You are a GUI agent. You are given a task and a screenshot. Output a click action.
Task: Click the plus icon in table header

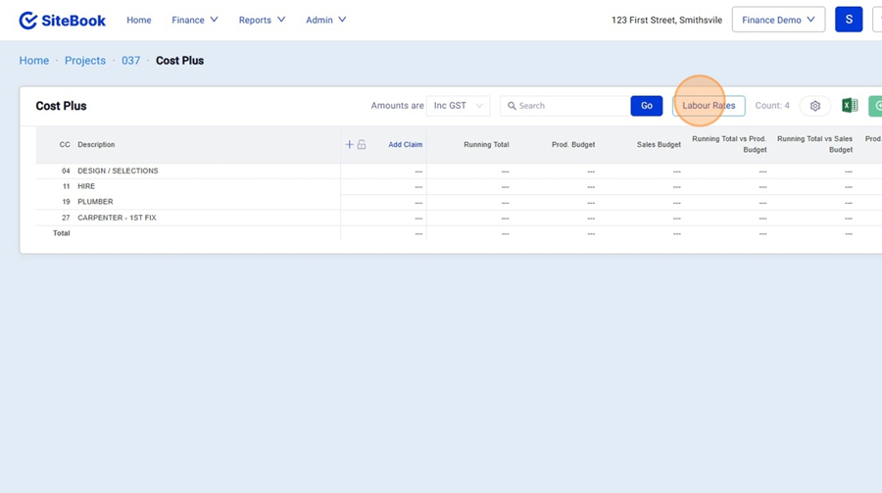coord(350,145)
